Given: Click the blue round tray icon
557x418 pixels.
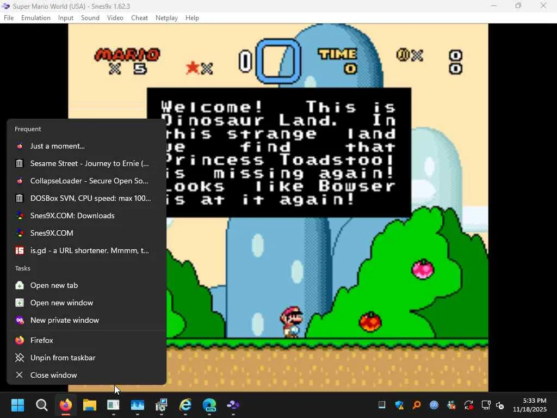Looking at the screenshot, I should (x=434, y=405).
